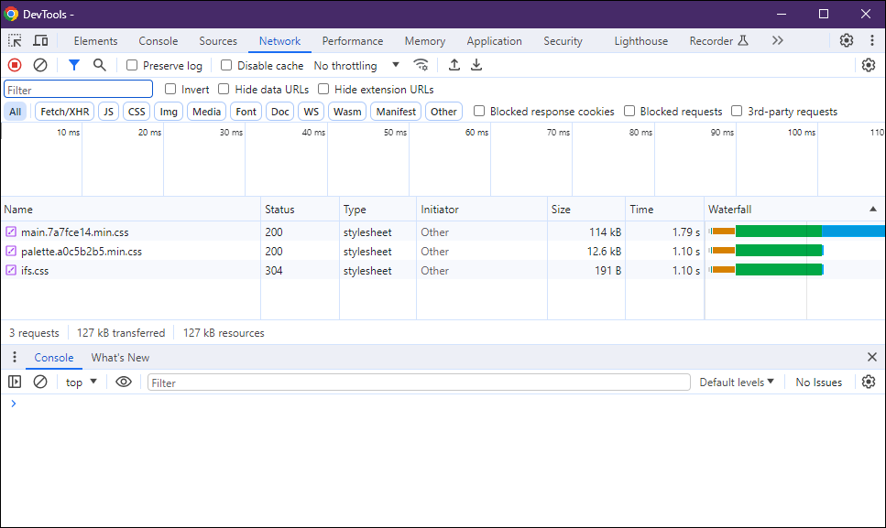The height and width of the screenshot is (528, 886).
Task: Clear the network log
Action: (x=40, y=65)
